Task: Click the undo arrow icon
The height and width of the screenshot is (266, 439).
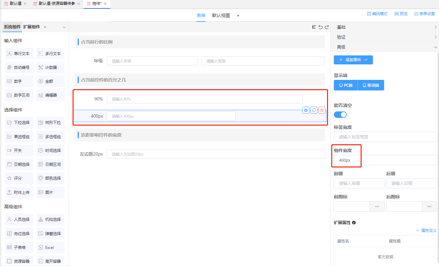Action: click(320, 27)
